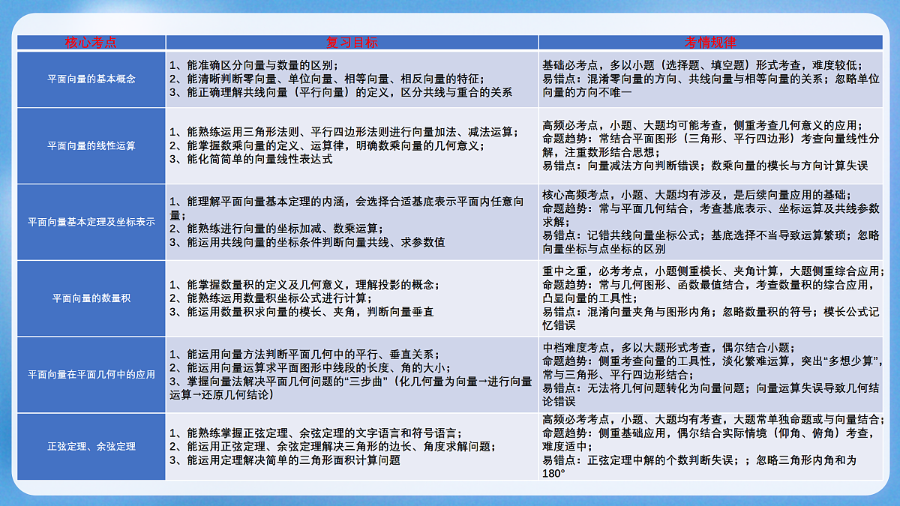Select the header cell 复习目标

352,43
